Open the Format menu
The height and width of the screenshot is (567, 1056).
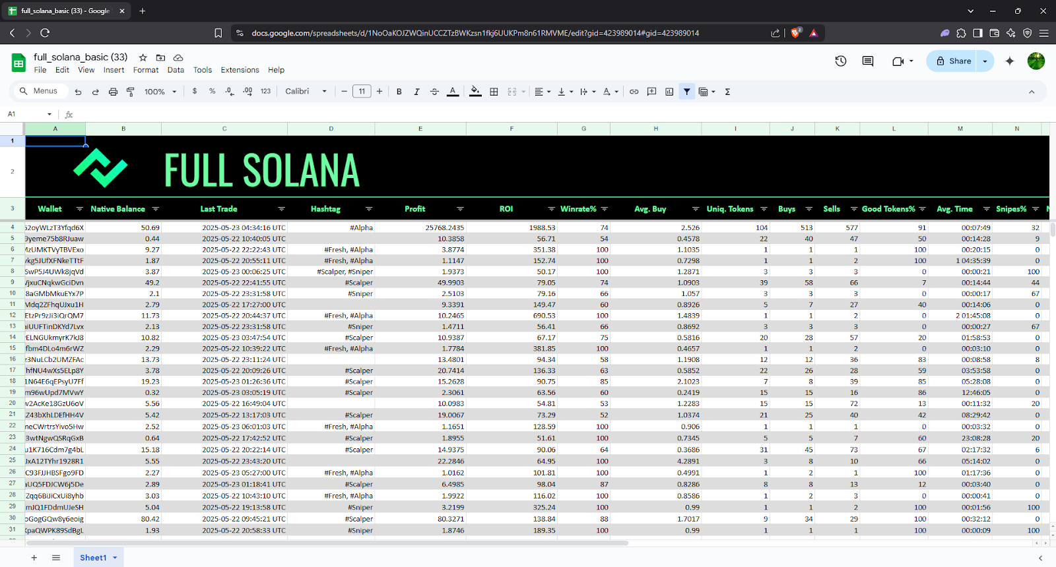click(x=146, y=70)
